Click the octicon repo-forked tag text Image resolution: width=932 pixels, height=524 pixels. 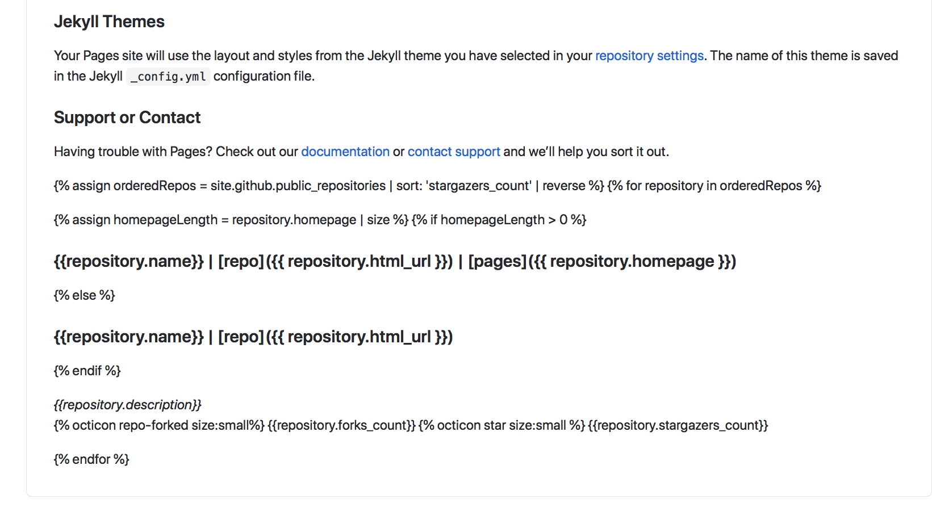pyautogui.click(x=159, y=425)
